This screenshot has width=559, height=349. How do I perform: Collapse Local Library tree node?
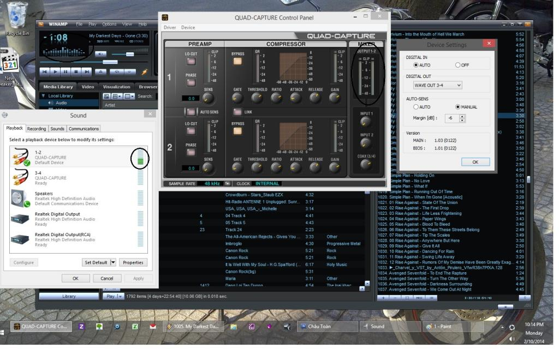[x=43, y=96]
